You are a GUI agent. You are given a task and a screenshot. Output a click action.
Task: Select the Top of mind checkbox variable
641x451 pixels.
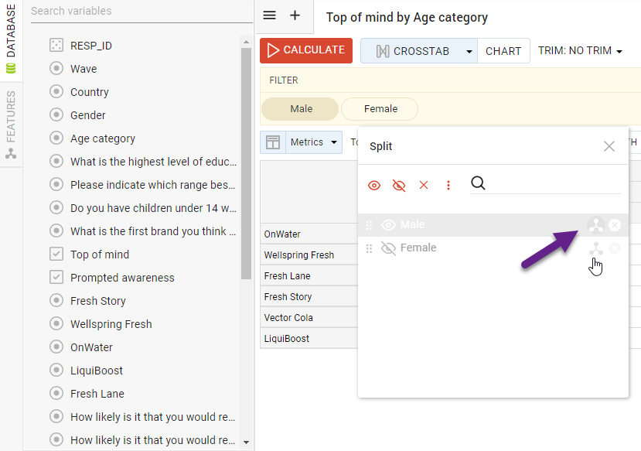click(x=56, y=255)
